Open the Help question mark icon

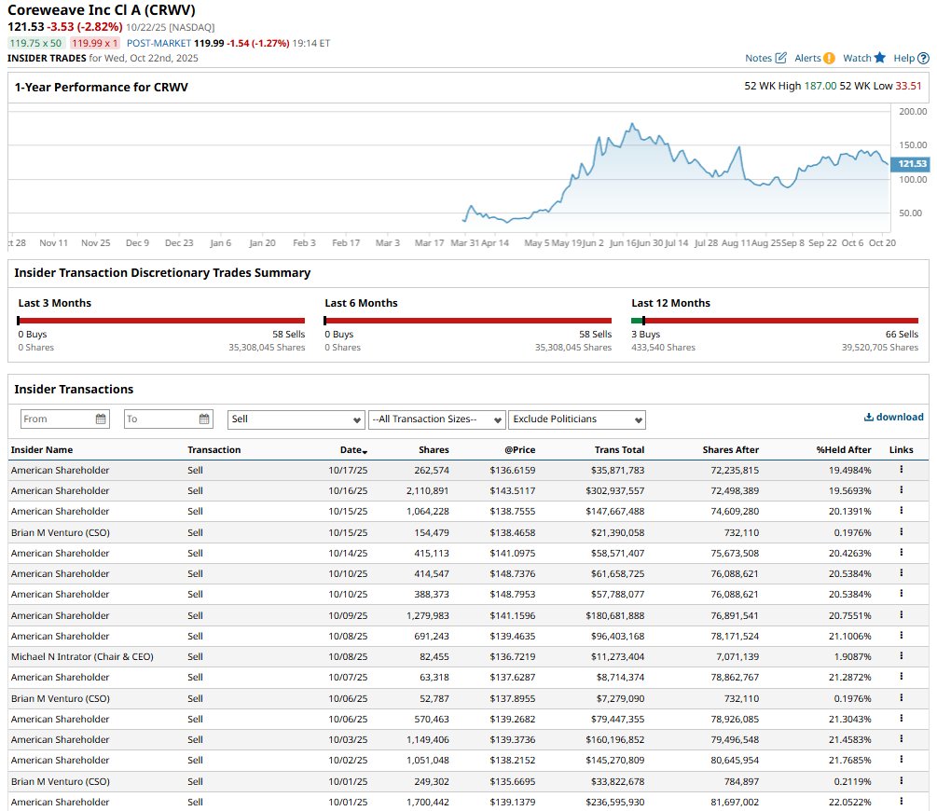923,58
